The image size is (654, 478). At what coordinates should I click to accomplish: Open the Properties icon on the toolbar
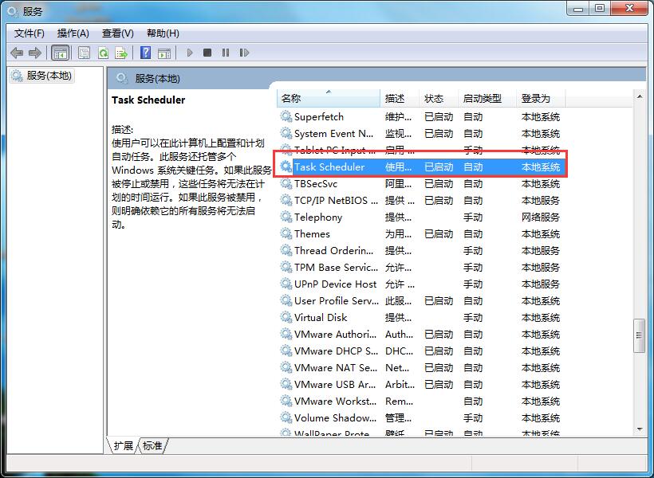(84, 53)
